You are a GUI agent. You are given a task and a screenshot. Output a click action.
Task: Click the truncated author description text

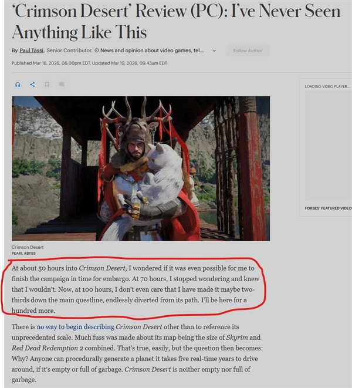152,50
